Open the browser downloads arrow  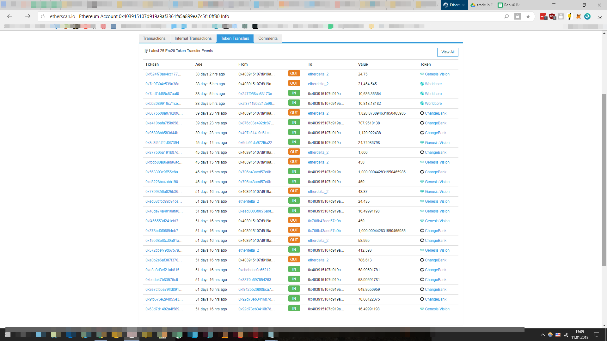pos(600,16)
